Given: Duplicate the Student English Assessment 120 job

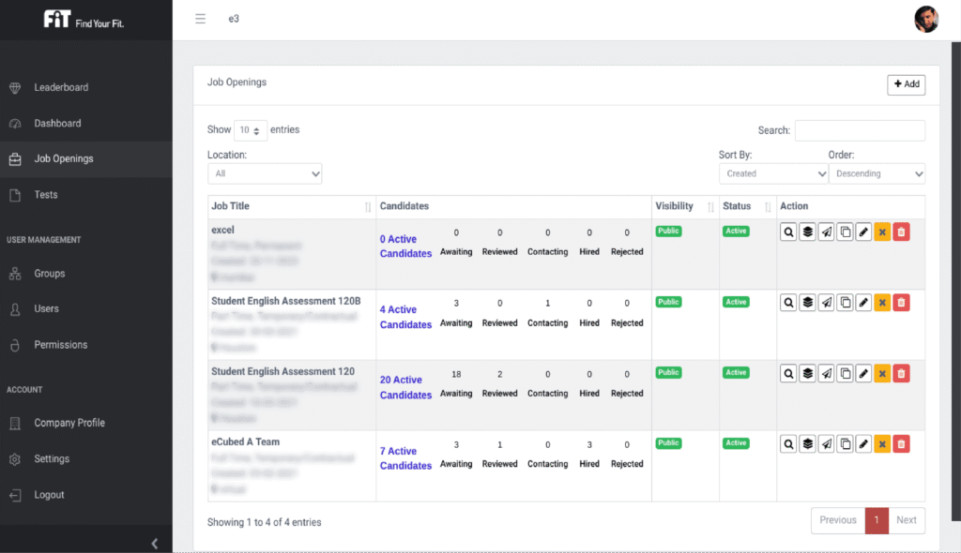Looking at the screenshot, I should click(845, 373).
